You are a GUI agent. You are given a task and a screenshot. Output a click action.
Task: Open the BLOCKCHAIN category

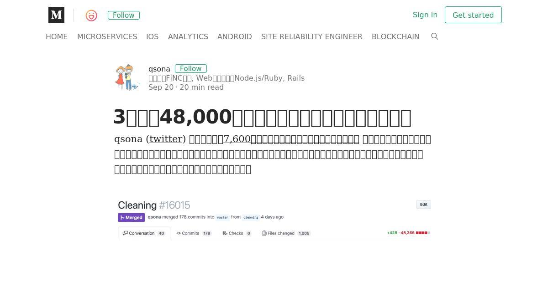[395, 36]
